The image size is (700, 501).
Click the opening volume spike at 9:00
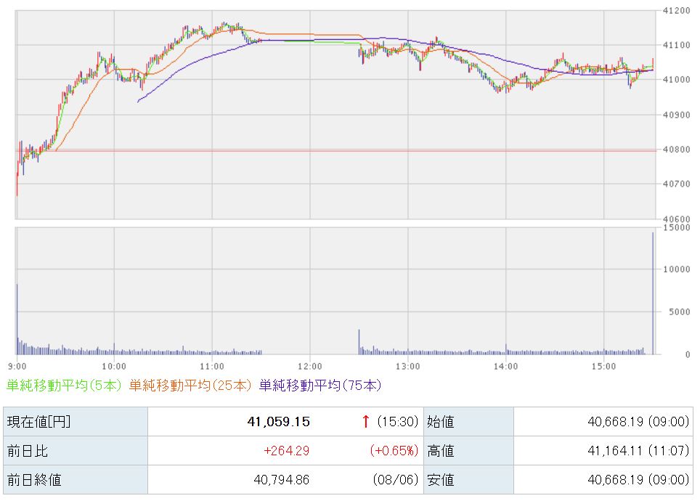[17, 319]
